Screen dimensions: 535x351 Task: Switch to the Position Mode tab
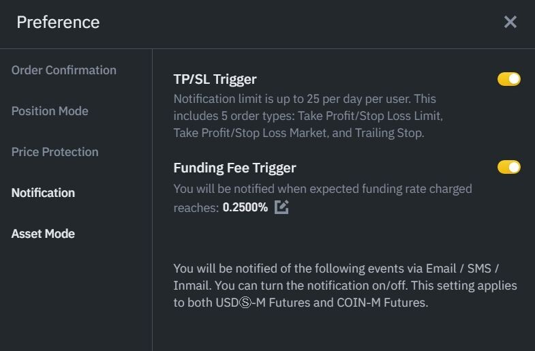pos(50,111)
